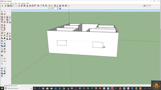This screenshot has width=161, height=90.
Task: Open the Task View taskbar button
Action: pos(35,88)
